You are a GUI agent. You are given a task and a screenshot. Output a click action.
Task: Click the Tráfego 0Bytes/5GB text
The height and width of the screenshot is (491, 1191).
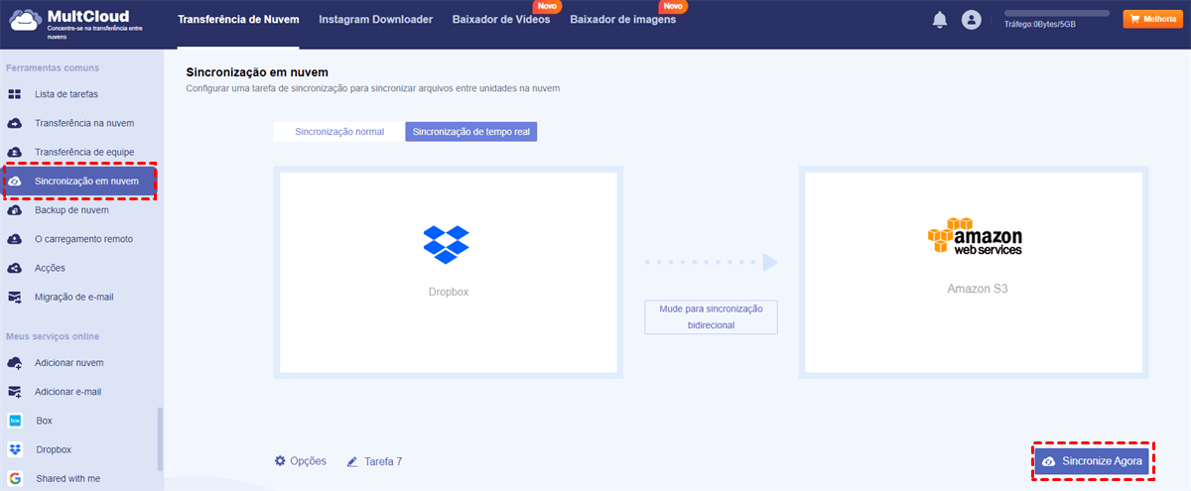pos(1041,25)
